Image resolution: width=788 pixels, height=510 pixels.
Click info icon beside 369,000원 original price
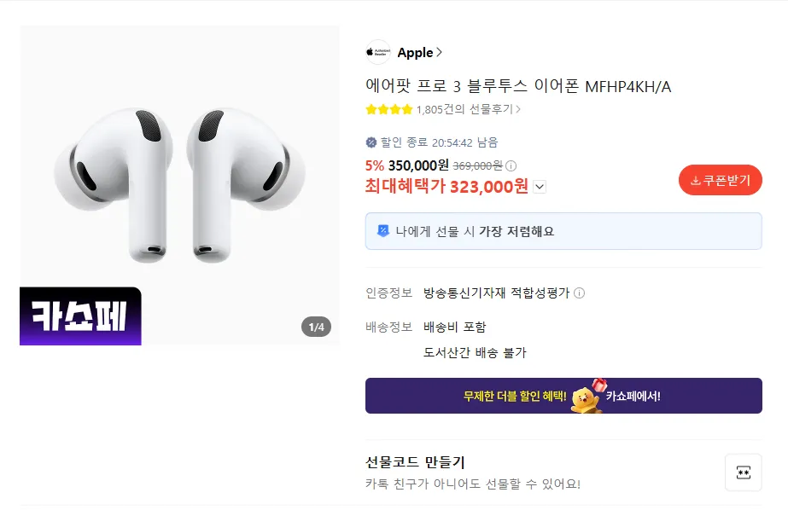511,165
